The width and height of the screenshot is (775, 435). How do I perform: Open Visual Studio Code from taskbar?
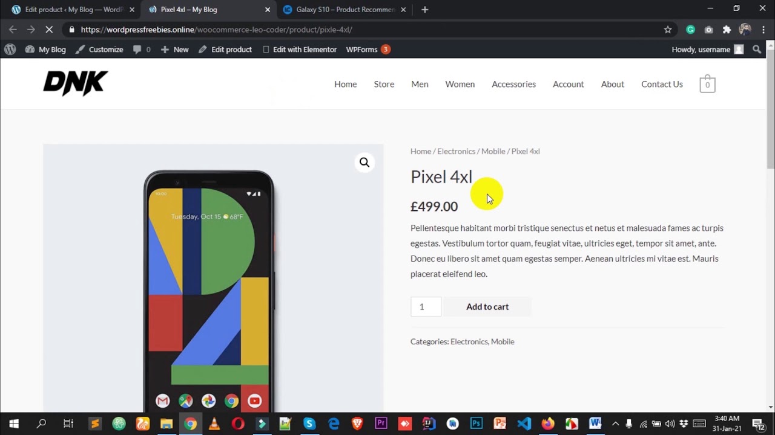pyautogui.click(x=524, y=424)
